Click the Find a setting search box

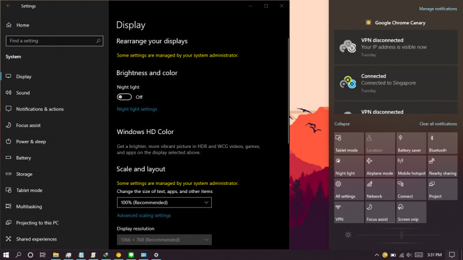tap(54, 41)
